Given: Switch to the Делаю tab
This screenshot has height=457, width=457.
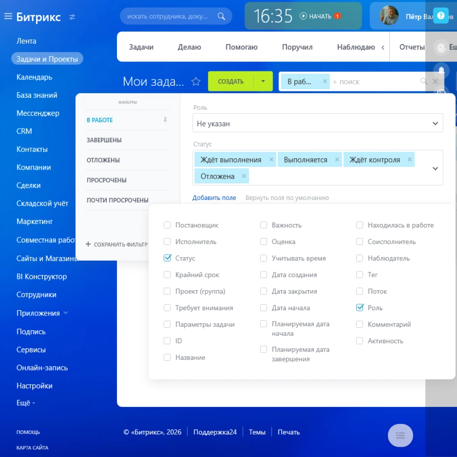Looking at the screenshot, I should click(x=189, y=47).
